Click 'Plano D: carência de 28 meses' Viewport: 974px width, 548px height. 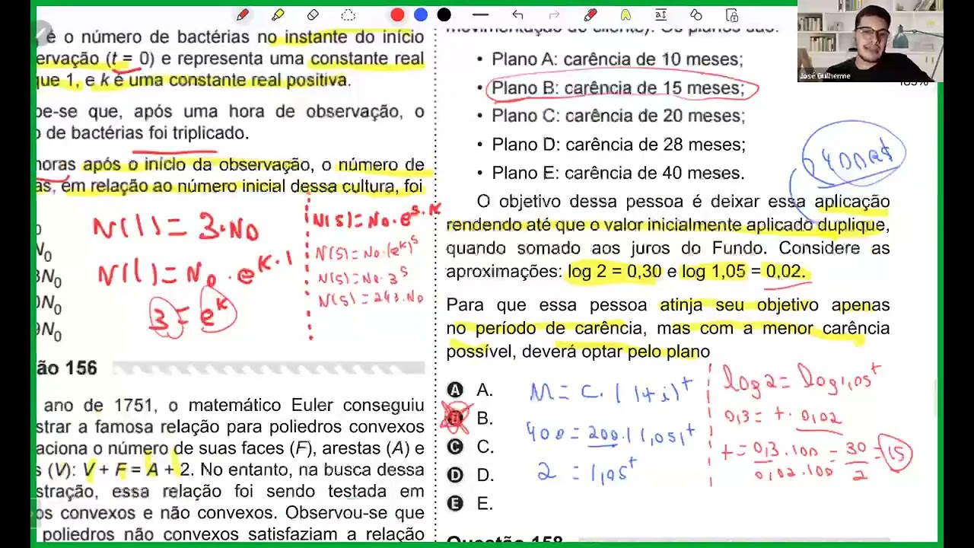619,145
